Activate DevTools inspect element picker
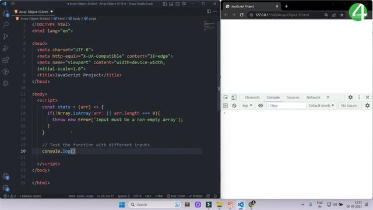 pos(226,97)
